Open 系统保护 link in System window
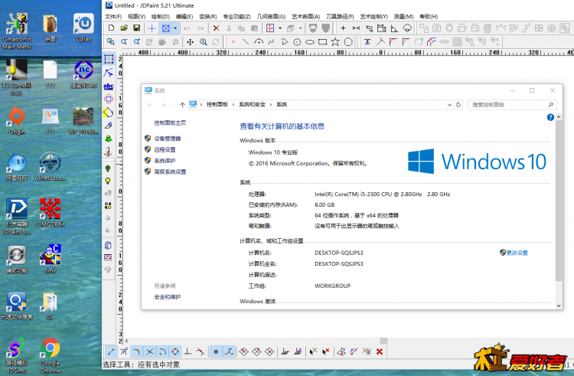 coord(165,161)
